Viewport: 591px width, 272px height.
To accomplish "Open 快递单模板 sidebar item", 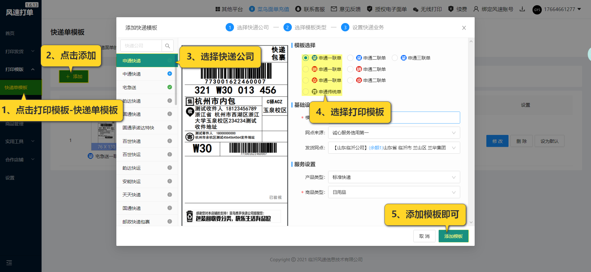I will (21, 88).
